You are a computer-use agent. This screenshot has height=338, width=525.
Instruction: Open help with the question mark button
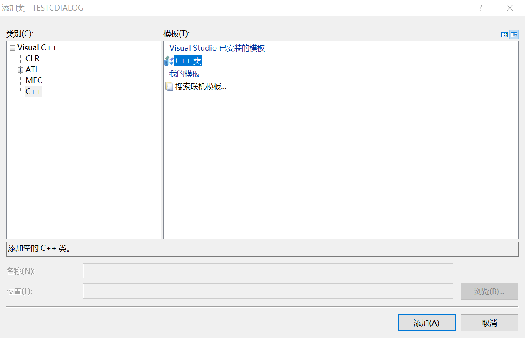[480, 8]
